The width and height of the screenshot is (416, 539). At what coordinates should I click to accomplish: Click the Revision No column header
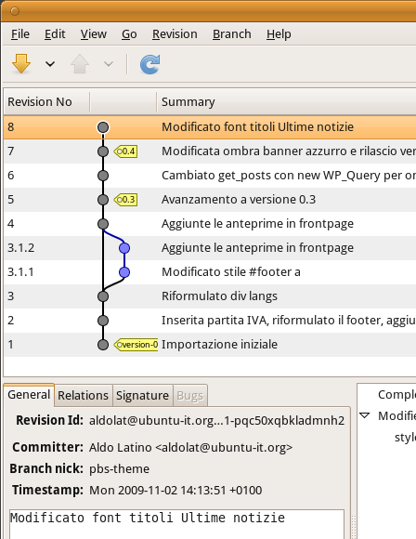[46, 101]
